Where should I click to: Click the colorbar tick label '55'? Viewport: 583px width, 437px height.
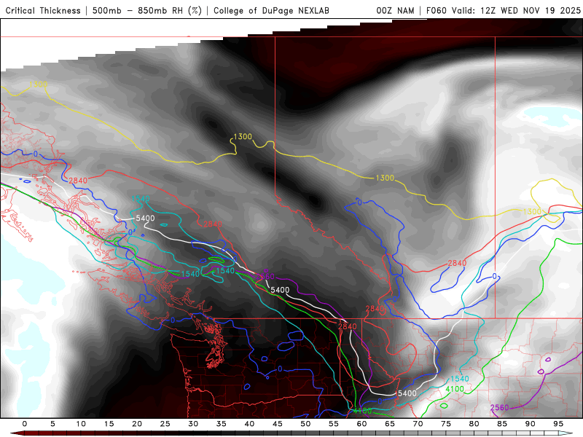(334, 424)
